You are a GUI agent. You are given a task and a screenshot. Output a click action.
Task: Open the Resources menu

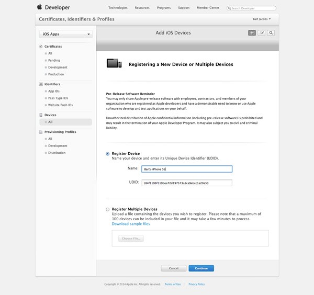click(142, 8)
